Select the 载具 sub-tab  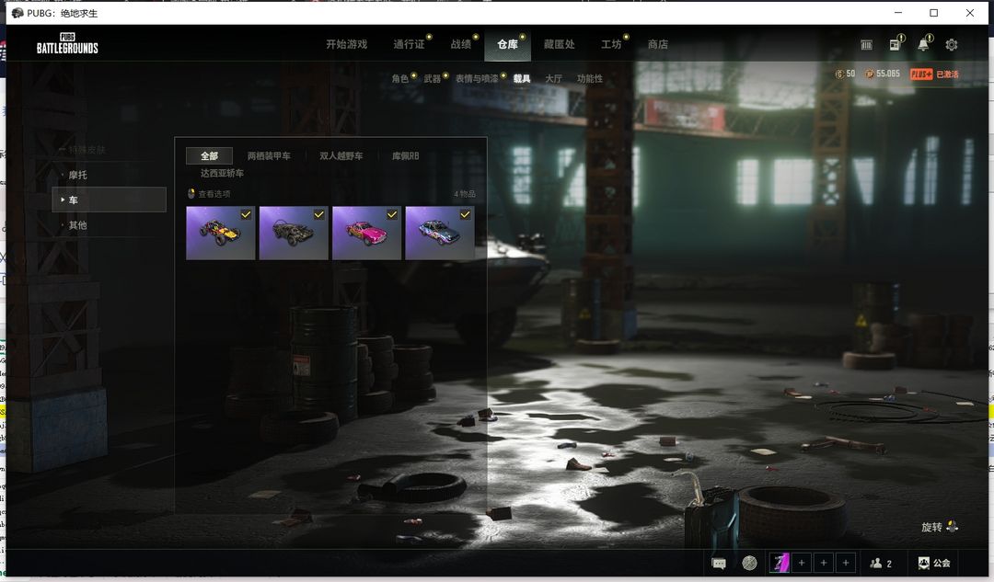pos(522,78)
